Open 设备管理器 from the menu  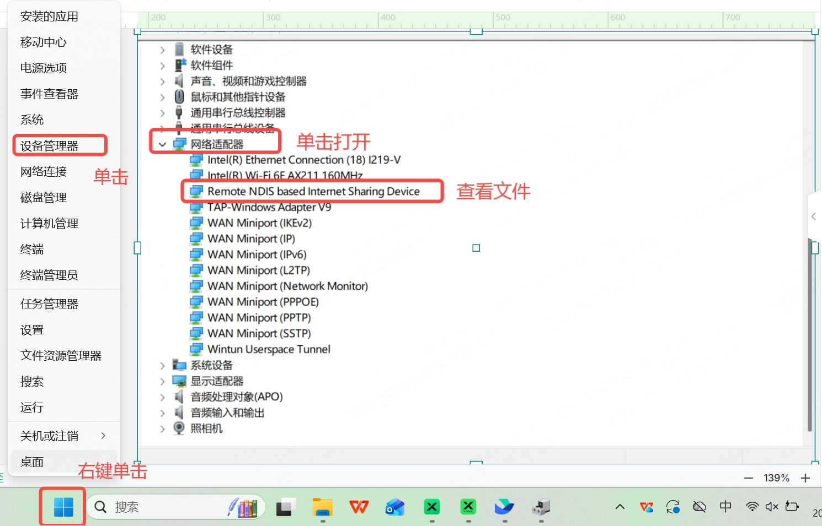50,146
